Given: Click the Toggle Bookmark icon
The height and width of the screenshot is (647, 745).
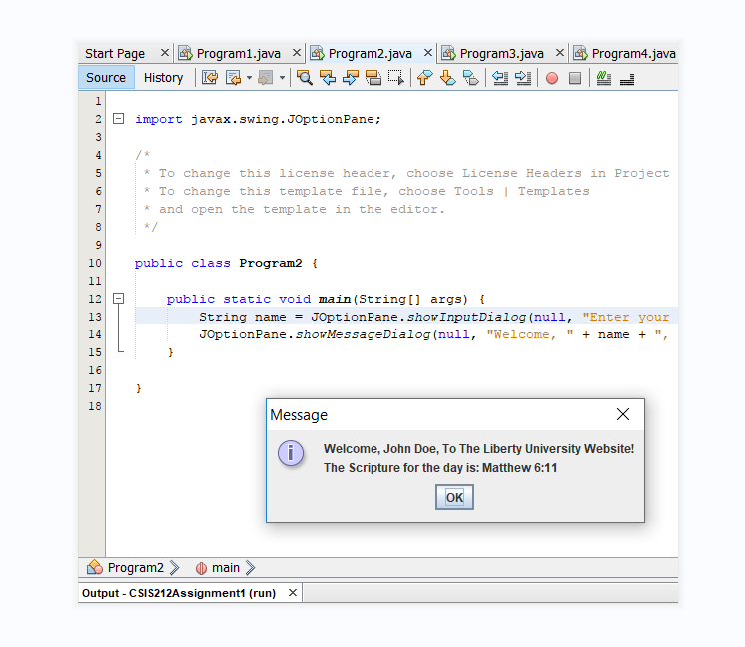Looking at the screenshot, I should (x=470, y=78).
